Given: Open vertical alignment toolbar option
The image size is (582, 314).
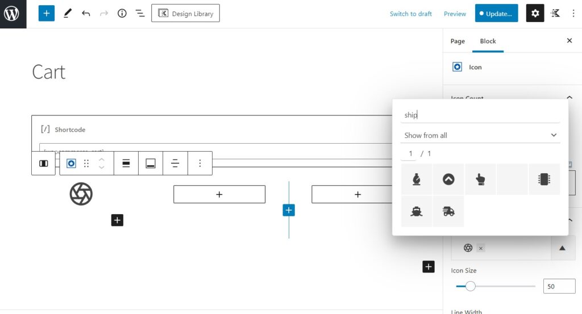Looking at the screenshot, I should pos(151,163).
